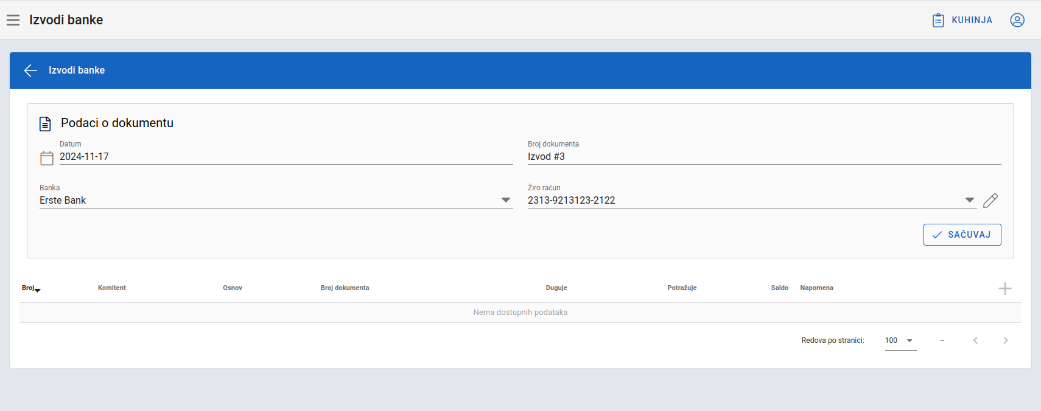Open the hamburger navigation menu
The image size is (1041, 411).
pyautogui.click(x=13, y=20)
